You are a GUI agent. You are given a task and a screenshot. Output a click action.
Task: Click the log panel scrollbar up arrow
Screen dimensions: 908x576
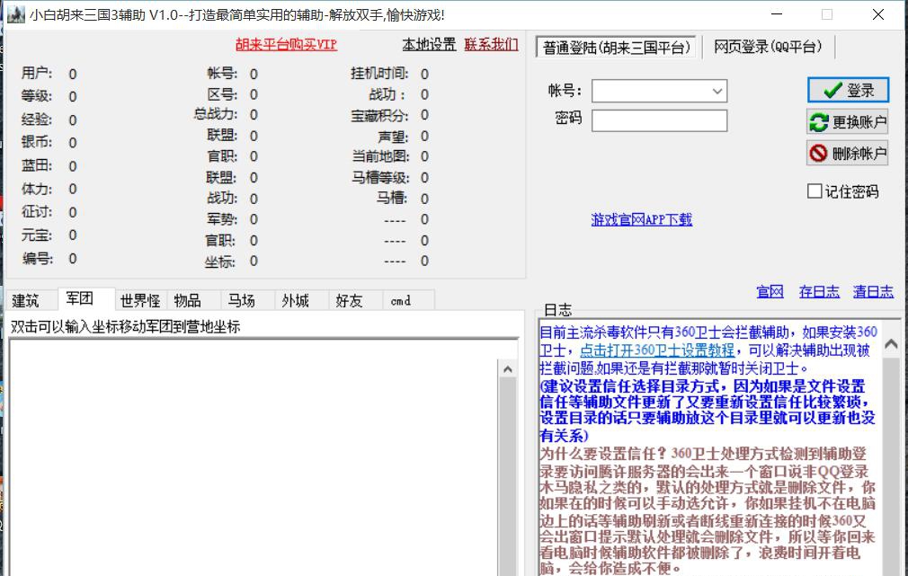pos(891,342)
